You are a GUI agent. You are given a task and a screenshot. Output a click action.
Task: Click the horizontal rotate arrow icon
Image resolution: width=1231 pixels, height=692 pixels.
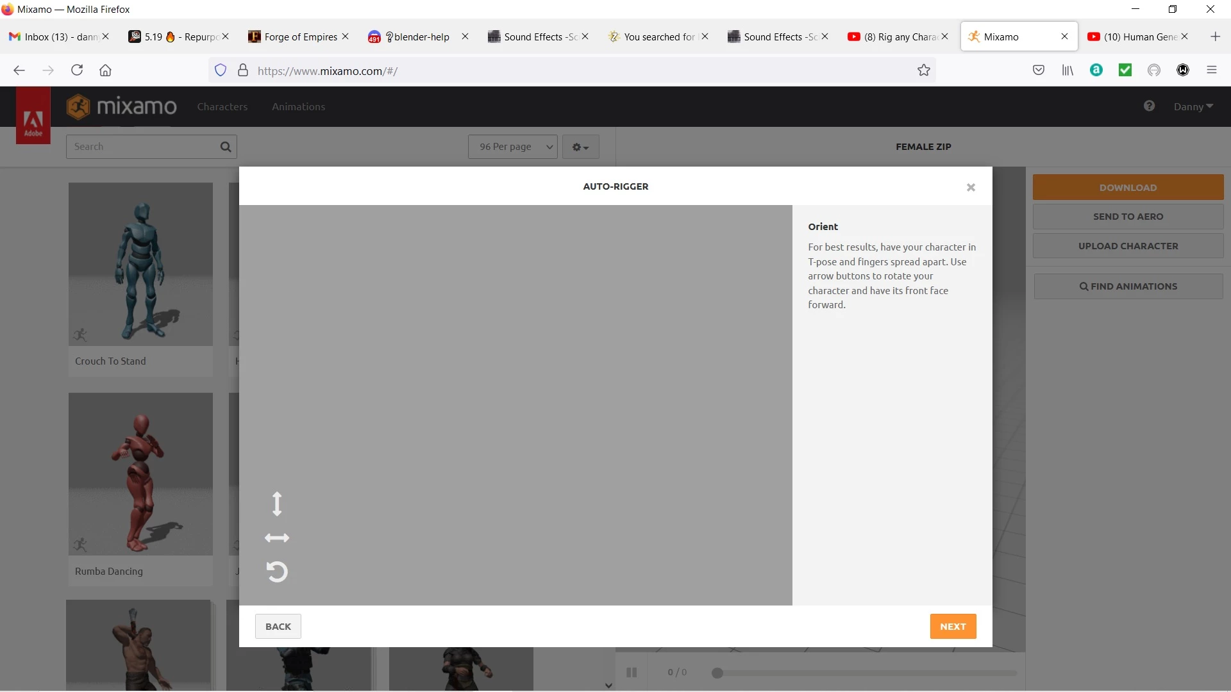[x=277, y=538]
